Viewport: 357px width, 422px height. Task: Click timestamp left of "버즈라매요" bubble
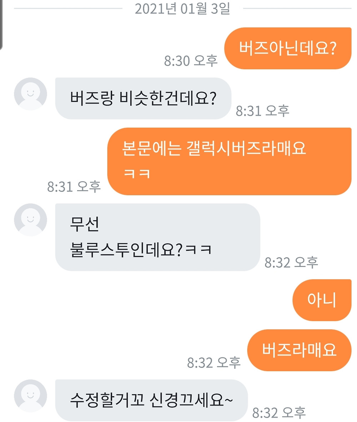214,363
